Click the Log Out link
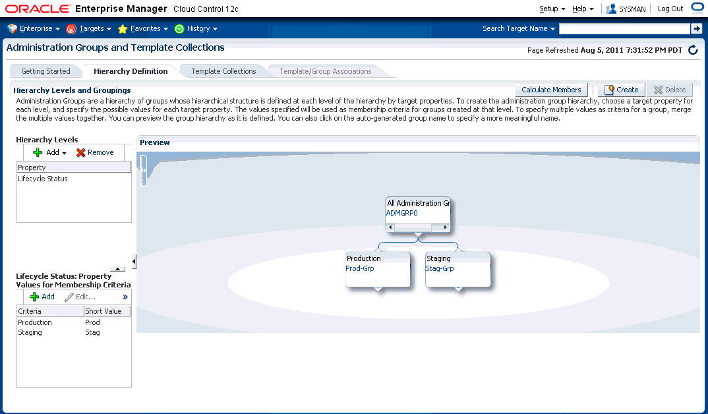708x414 pixels. [x=670, y=9]
